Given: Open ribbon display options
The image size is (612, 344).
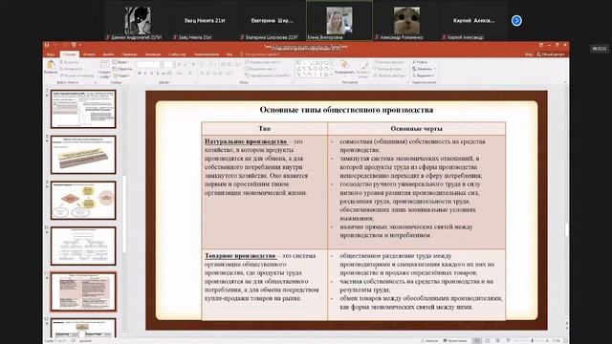Looking at the screenshot, I should pyautogui.click(x=541, y=45).
